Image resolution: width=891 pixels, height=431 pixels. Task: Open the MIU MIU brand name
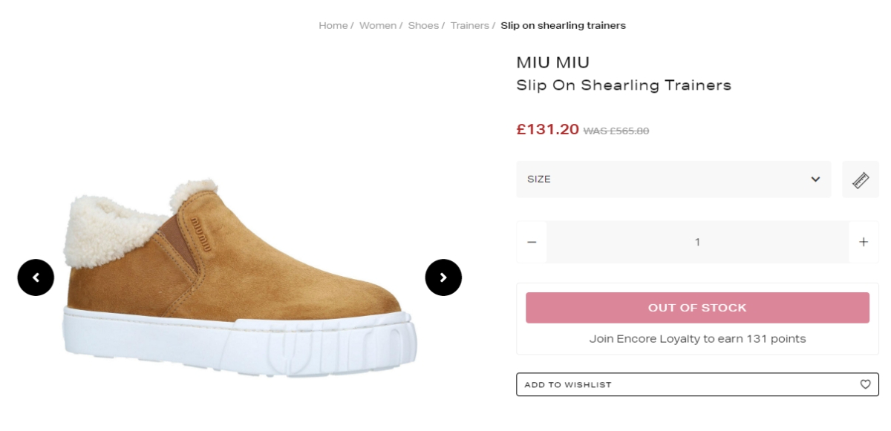pos(552,63)
